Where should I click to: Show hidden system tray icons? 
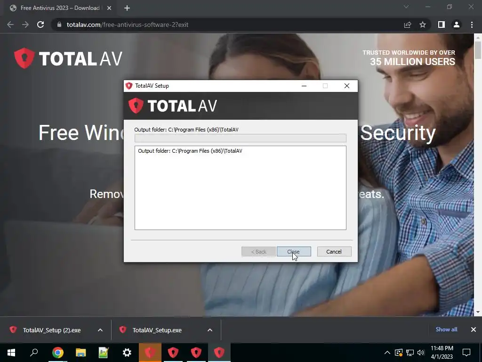coord(387,353)
